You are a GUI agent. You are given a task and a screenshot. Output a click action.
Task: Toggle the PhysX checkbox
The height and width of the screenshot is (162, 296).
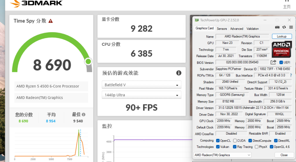click(x=256, y=147)
